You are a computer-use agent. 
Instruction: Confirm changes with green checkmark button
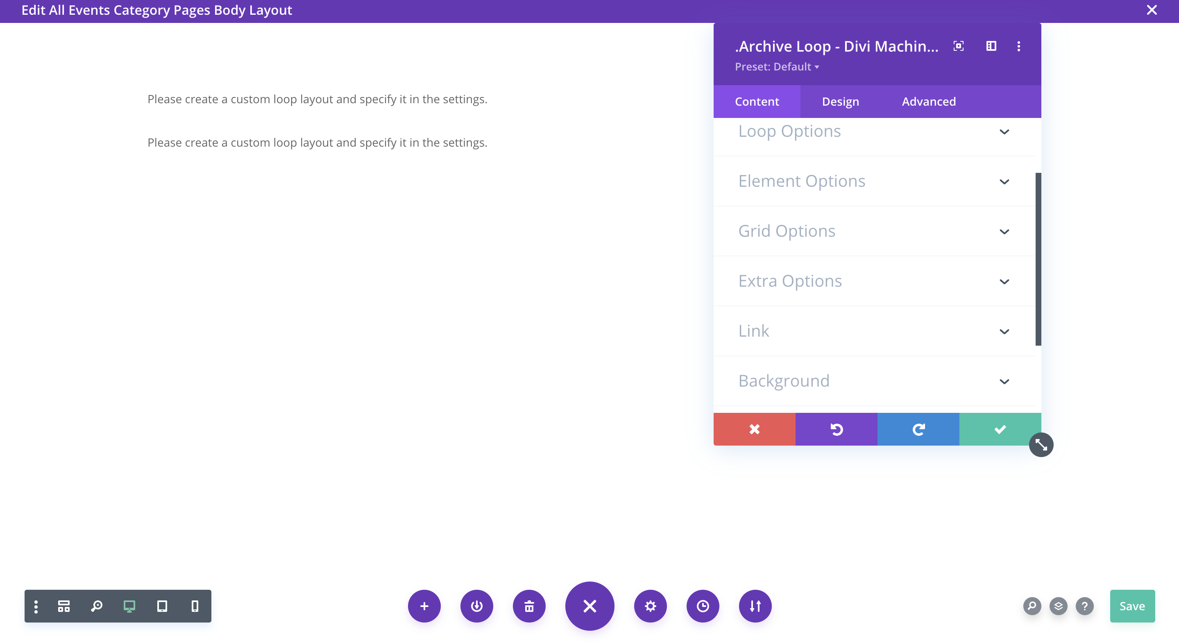pyautogui.click(x=1000, y=429)
